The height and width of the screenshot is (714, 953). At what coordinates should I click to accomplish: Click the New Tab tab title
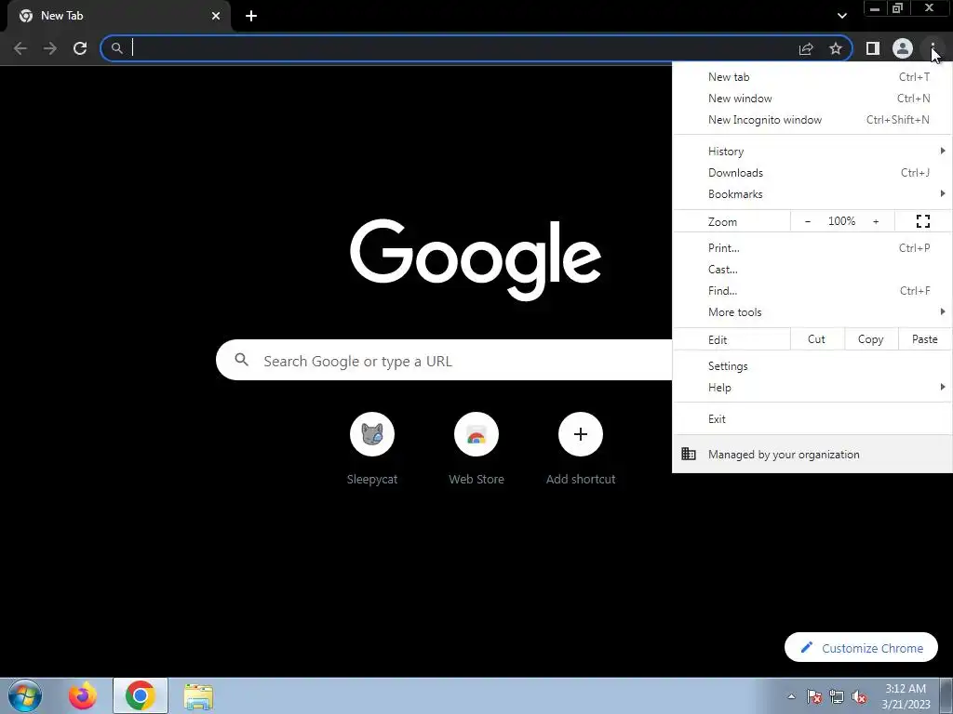[x=62, y=16]
